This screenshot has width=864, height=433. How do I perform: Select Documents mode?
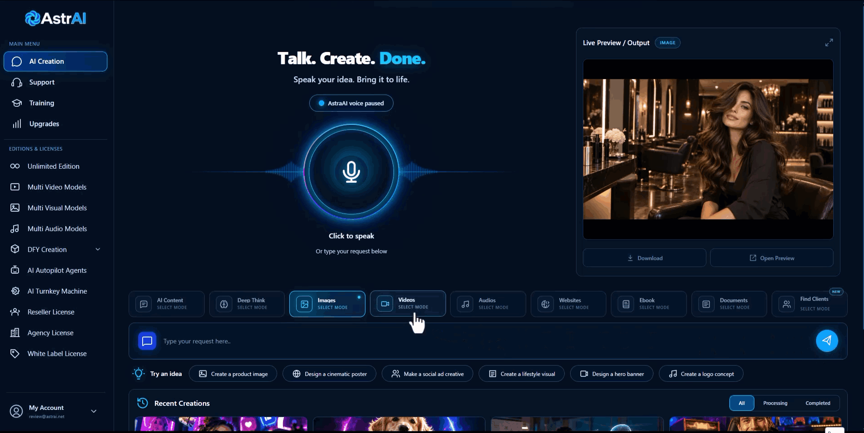[729, 304]
